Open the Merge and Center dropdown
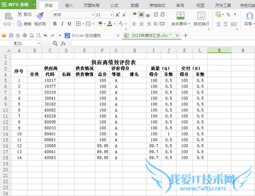This screenshot has width=255, height=196. point(189,24)
